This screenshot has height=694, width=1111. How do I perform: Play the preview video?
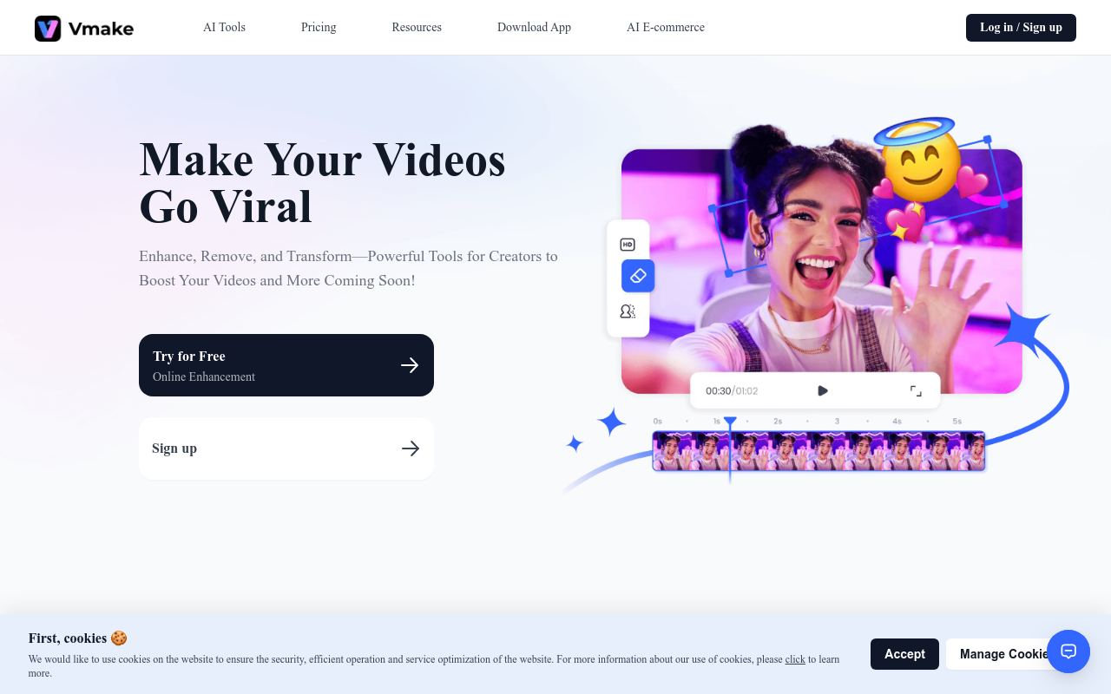tap(823, 391)
